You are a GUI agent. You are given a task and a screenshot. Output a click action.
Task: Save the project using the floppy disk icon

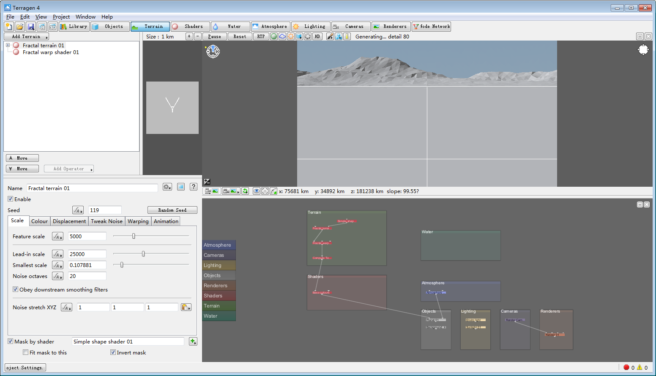point(30,27)
